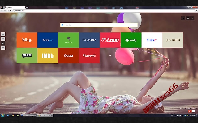Screen dimensions: 198x123
Task: Open the bitly tile
Action: click(27, 40)
